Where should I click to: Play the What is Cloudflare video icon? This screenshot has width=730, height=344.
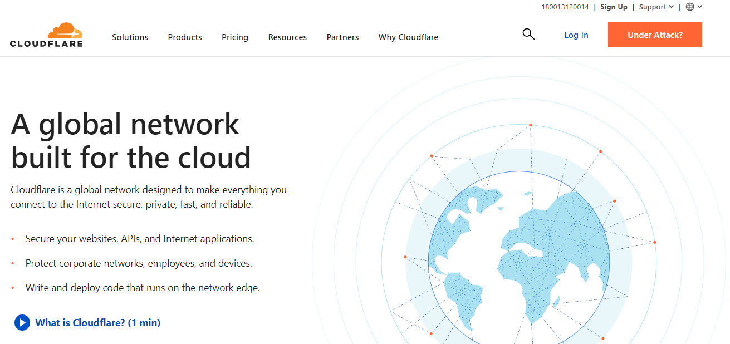[x=22, y=322]
